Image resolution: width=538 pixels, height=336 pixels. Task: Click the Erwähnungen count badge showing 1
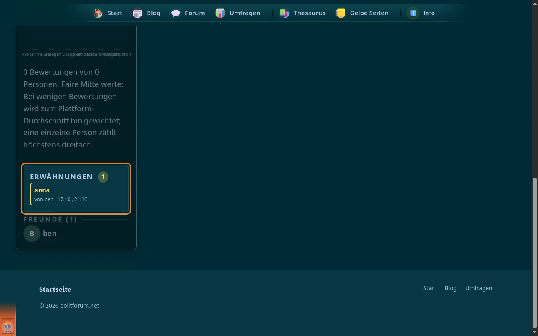tap(103, 177)
